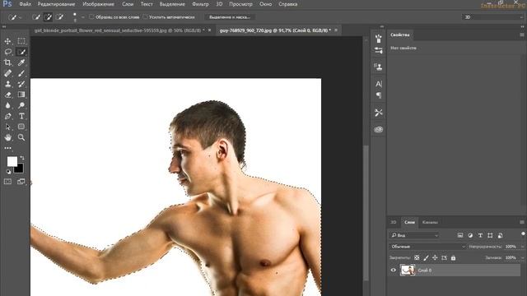Select the Eraser tool
The height and width of the screenshot is (296, 527).
[x=7, y=95]
